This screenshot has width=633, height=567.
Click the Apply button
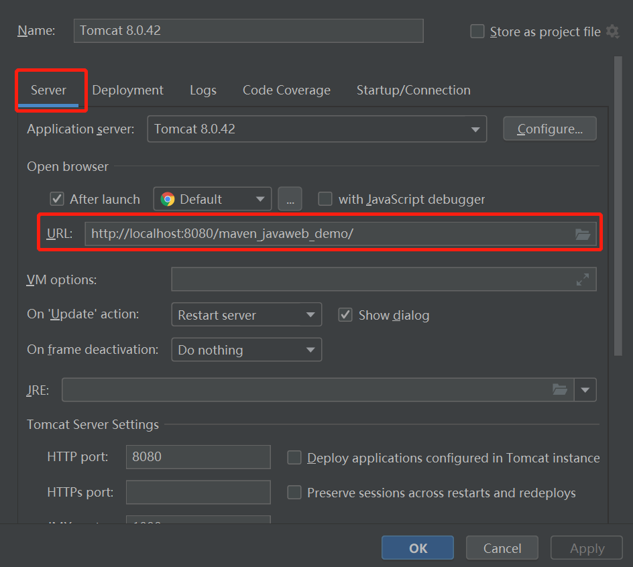(587, 548)
